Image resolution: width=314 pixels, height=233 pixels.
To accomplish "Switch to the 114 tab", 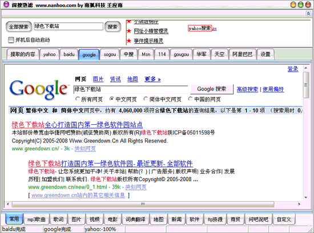I will click(x=162, y=54).
